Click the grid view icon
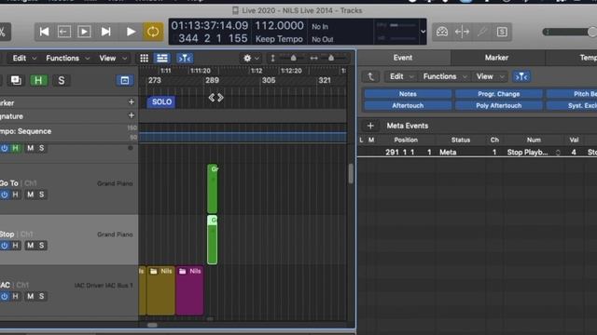The width and height of the screenshot is (597, 335). click(x=144, y=58)
